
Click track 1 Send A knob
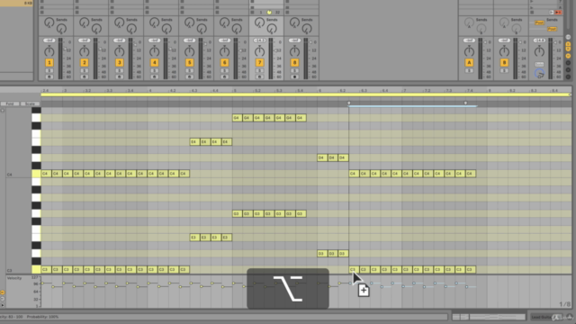click(x=49, y=22)
